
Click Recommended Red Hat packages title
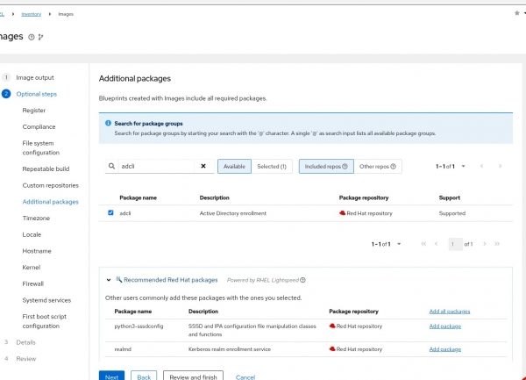point(170,280)
